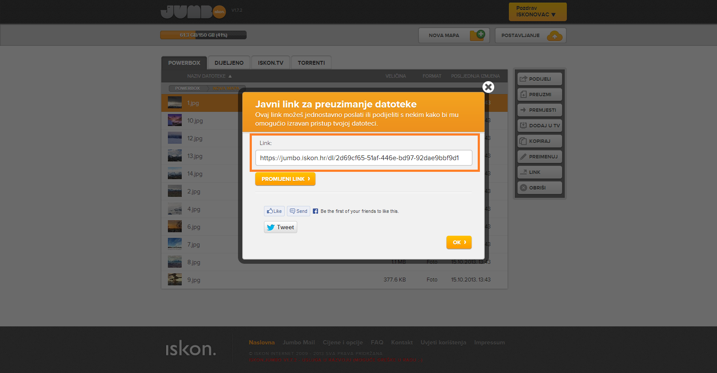Open the FAQ footer link
The width and height of the screenshot is (717, 373).
pyautogui.click(x=377, y=342)
